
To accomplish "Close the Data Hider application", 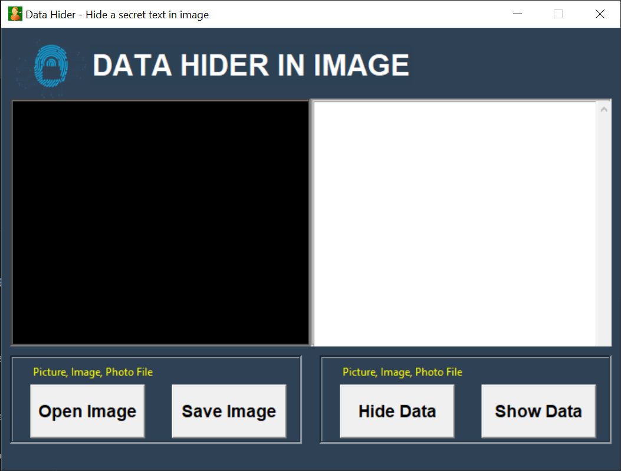I will 600,14.
